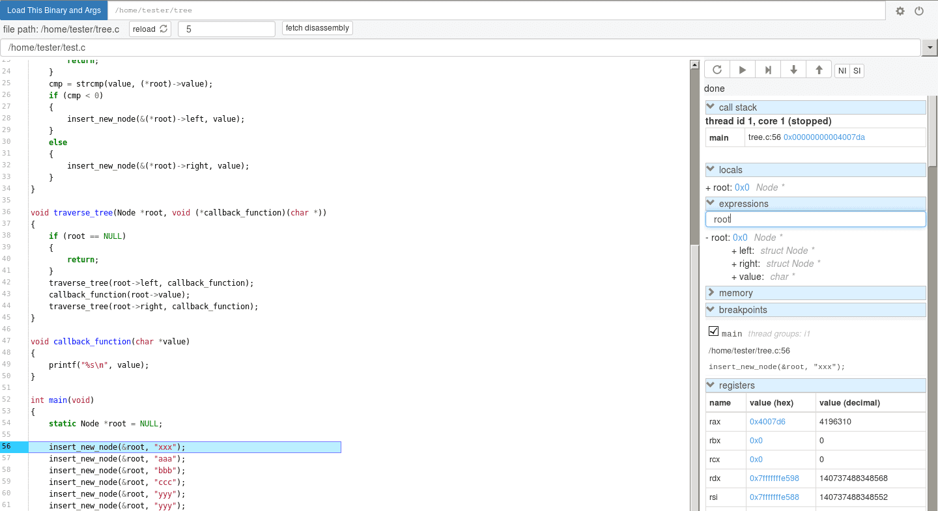Click the highlighted insert_new_node "xxx" line

point(185,447)
